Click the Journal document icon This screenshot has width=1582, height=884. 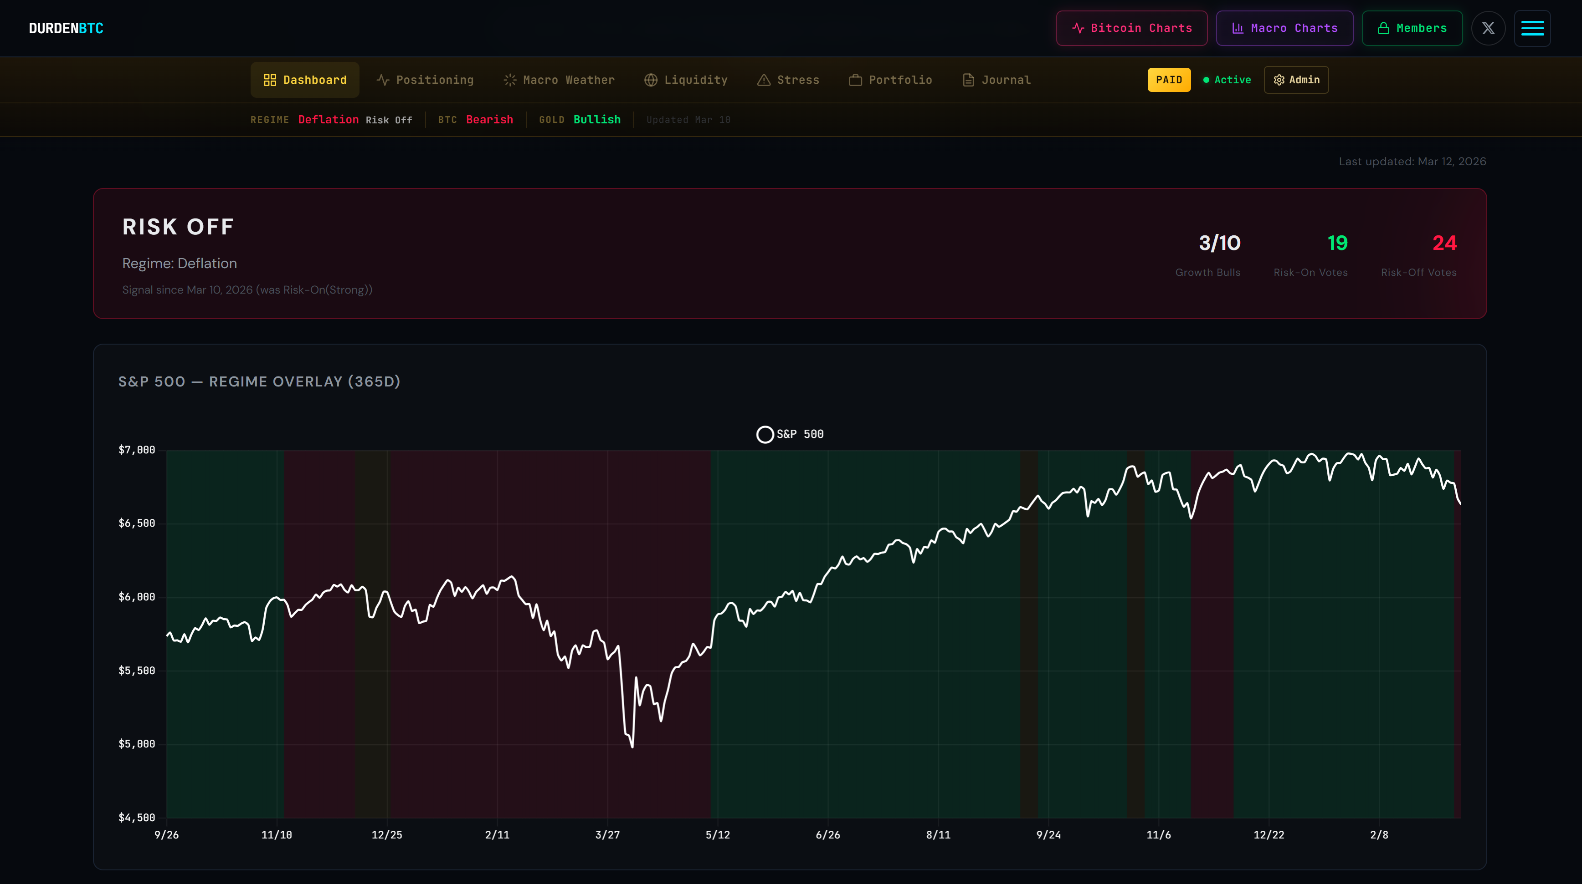[968, 80]
